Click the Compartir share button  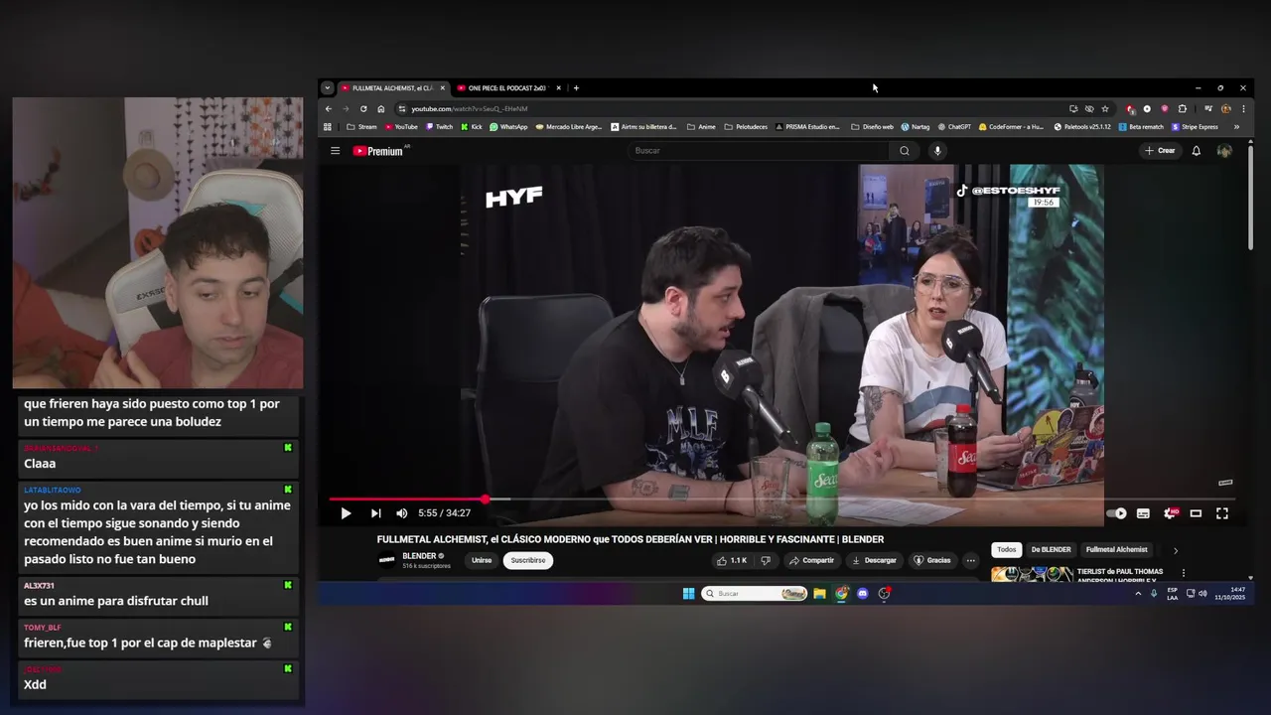(x=811, y=560)
